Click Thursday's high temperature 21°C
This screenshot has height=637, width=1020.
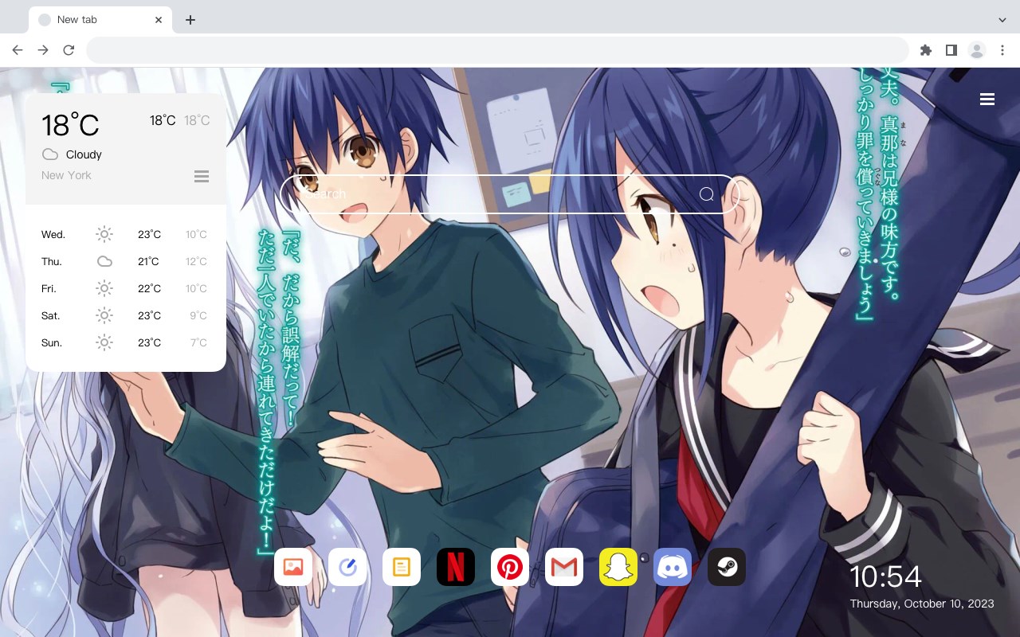tap(149, 261)
